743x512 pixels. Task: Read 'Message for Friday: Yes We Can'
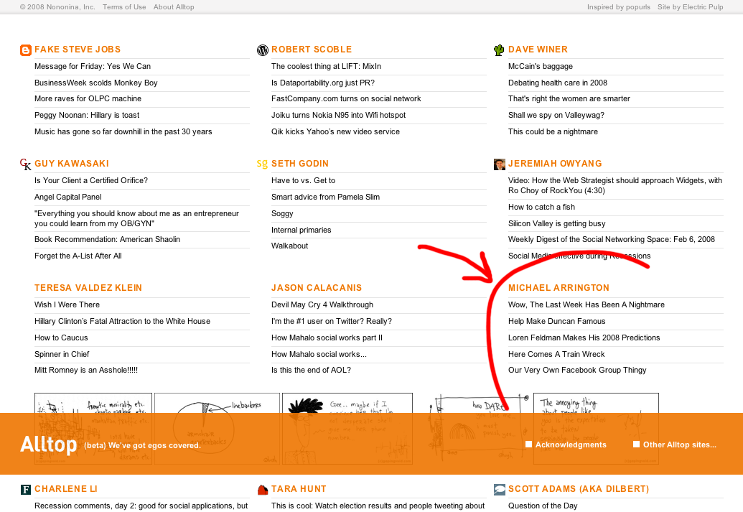(x=93, y=66)
